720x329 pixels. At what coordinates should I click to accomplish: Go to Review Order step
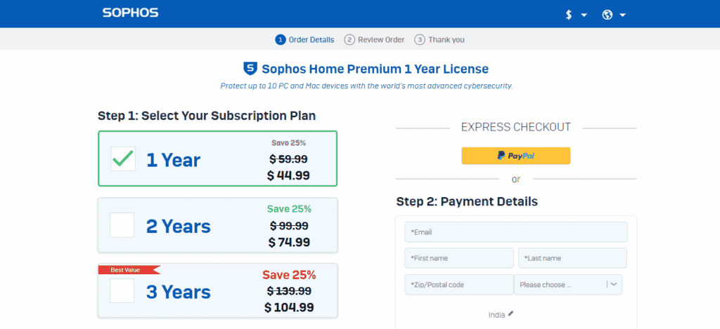pyautogui.click(x=381, y=40)
